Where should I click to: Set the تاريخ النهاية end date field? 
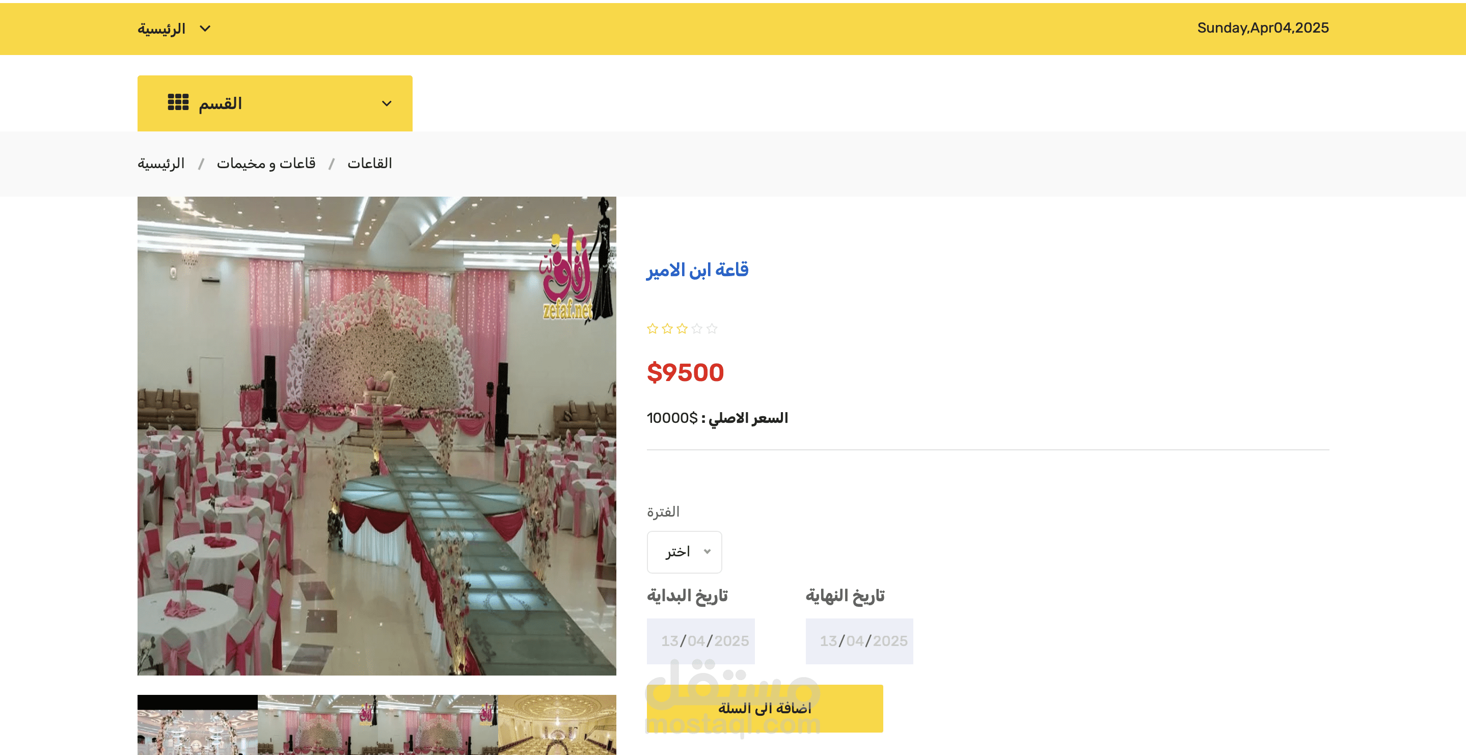coord(859,641)
